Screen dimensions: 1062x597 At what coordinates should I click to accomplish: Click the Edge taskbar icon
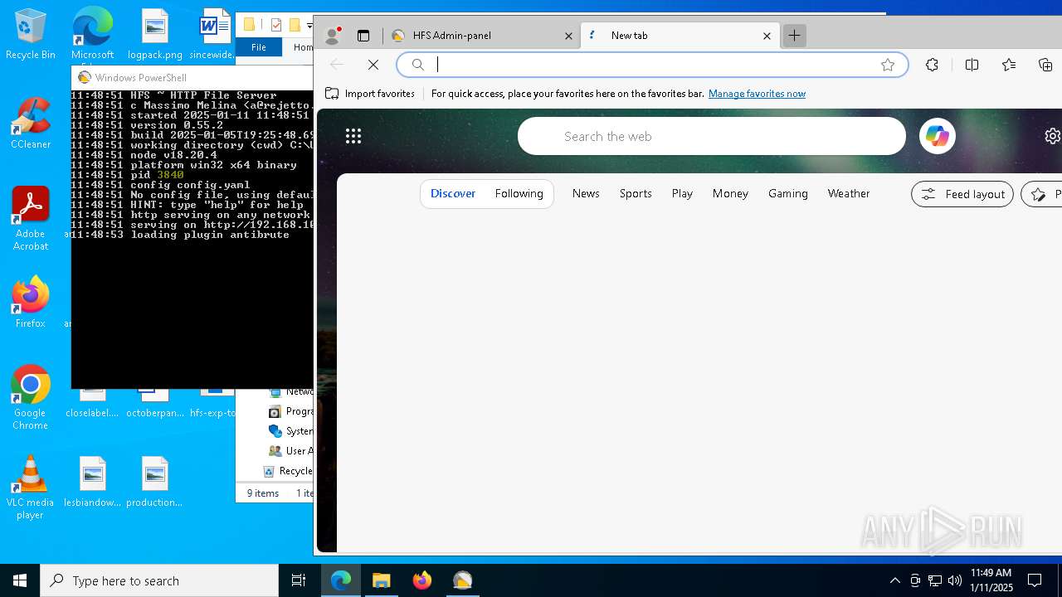click(341, 580)
